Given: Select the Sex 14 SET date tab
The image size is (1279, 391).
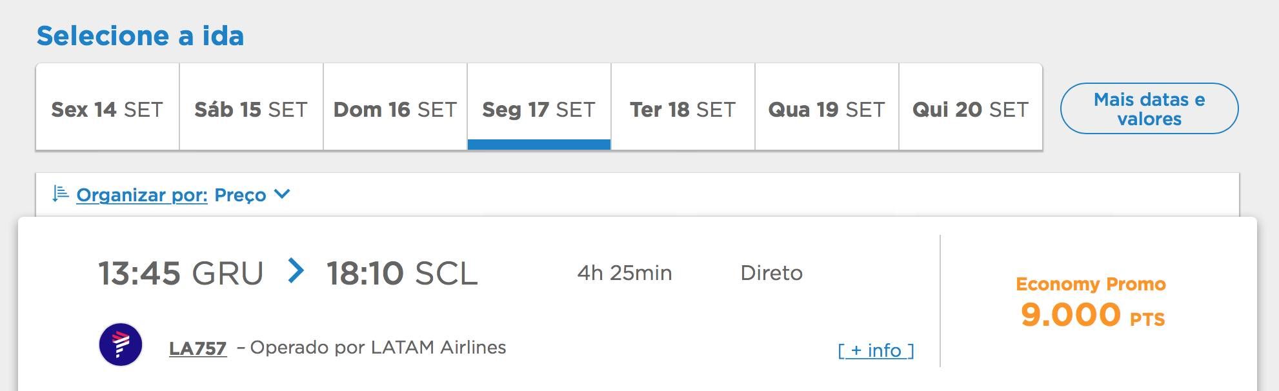Looking at the screenshot, I should pos(107,107).
